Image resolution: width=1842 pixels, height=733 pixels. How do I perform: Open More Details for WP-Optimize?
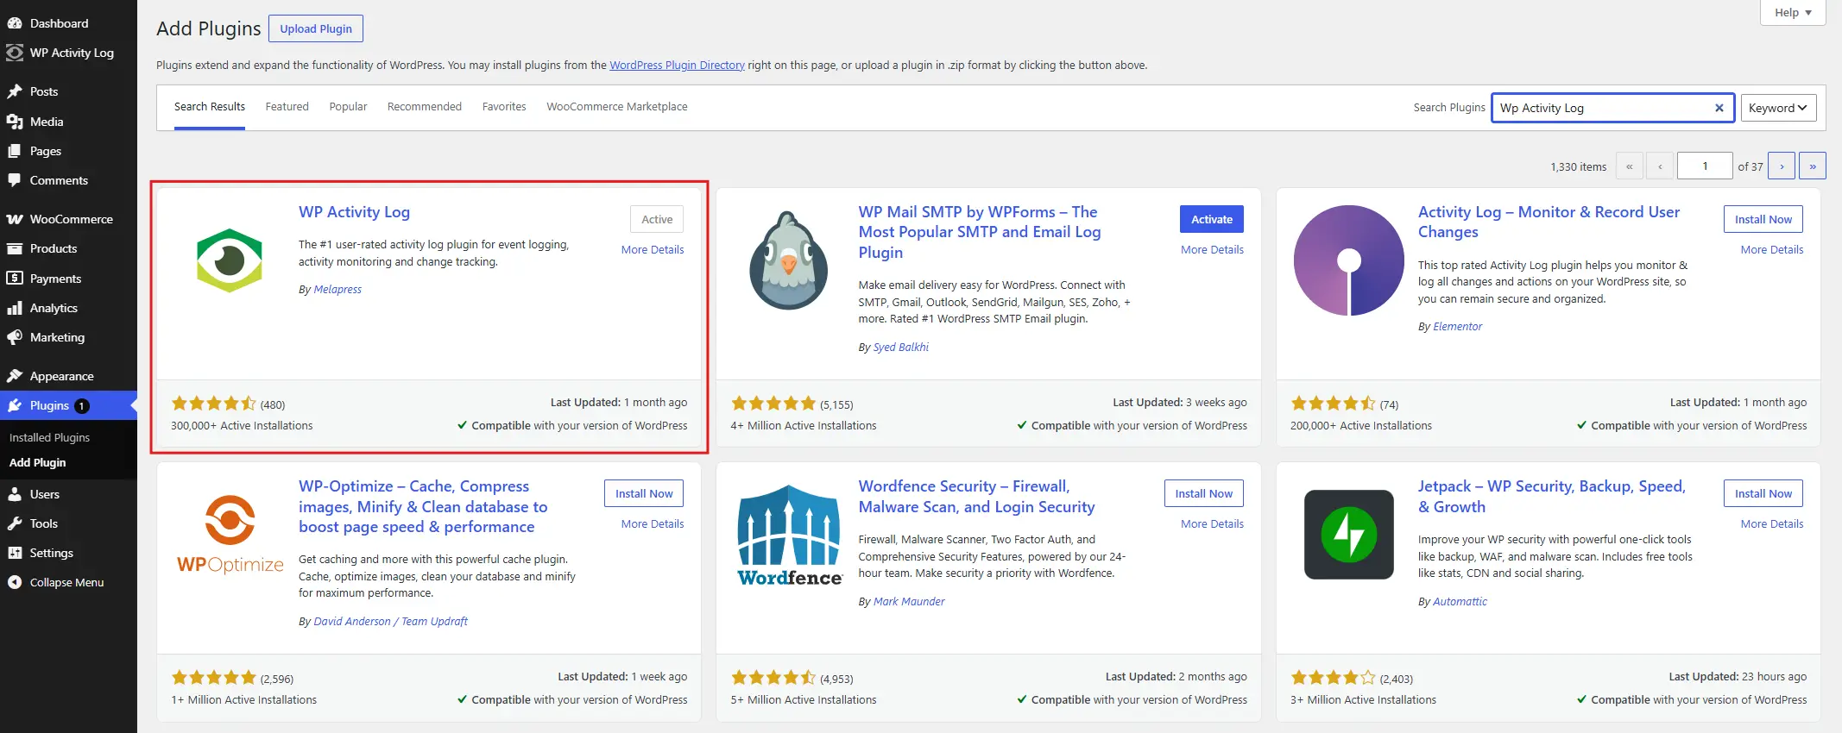coord(653,524)
